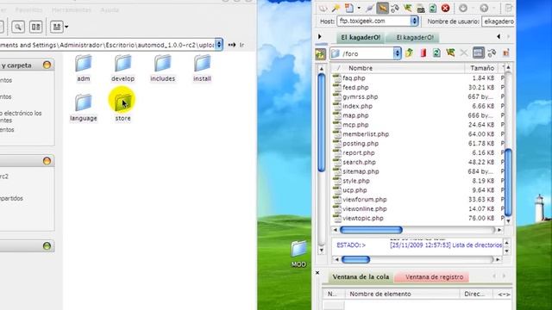
Task: Close the queue panel with the x
Action: [x=317, y=273]
